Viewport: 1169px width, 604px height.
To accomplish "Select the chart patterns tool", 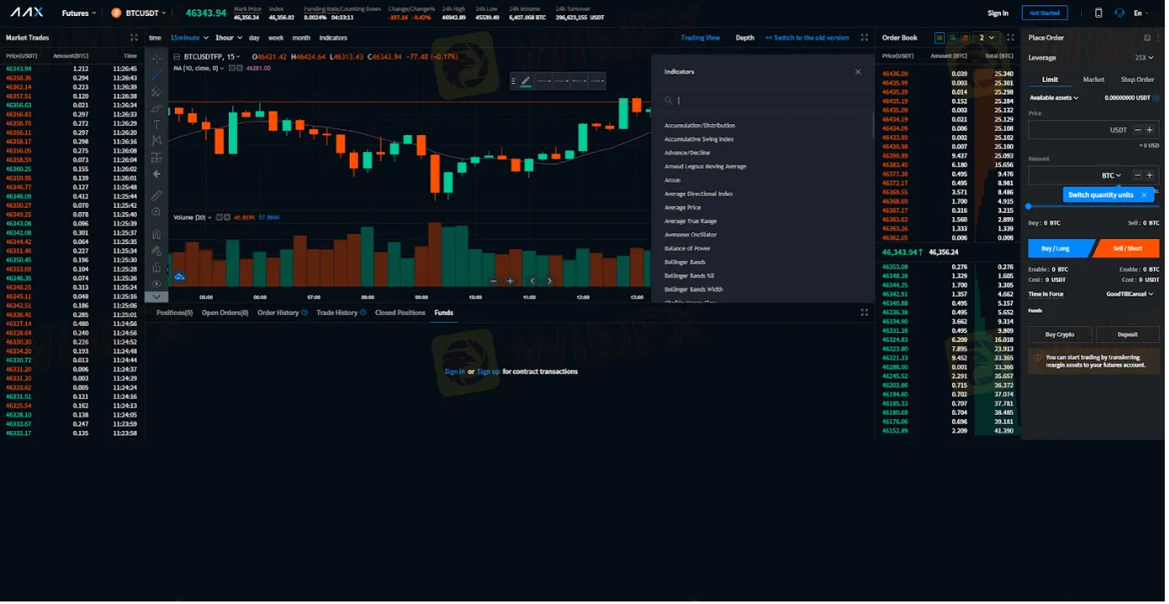I will point(156,141).
